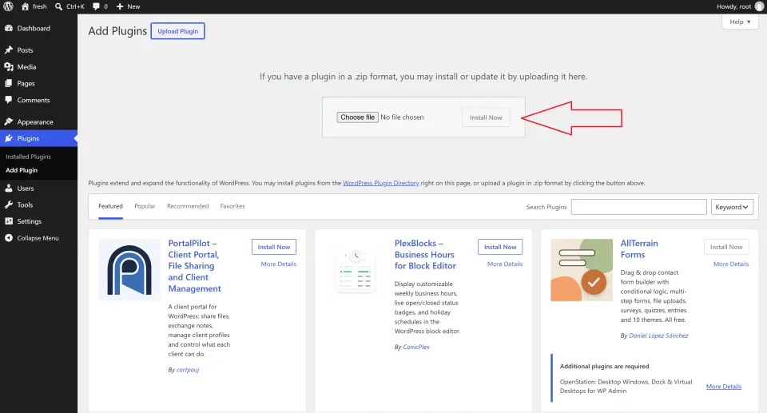Click the Collapse Menu arrow icon
The height and width of the screenshot is (413, 767).
pos(9,238)
